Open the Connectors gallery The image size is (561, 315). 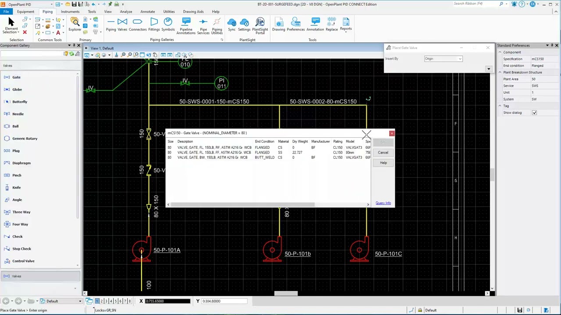pyautogui.click(x=138, y=24)
